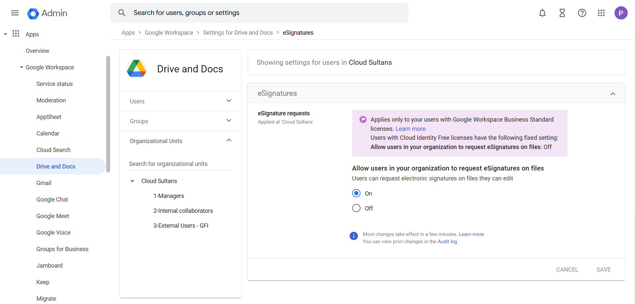This screenshot has height=304, width=635.
Task: Expand the Groups section
Action: point(229,121)
